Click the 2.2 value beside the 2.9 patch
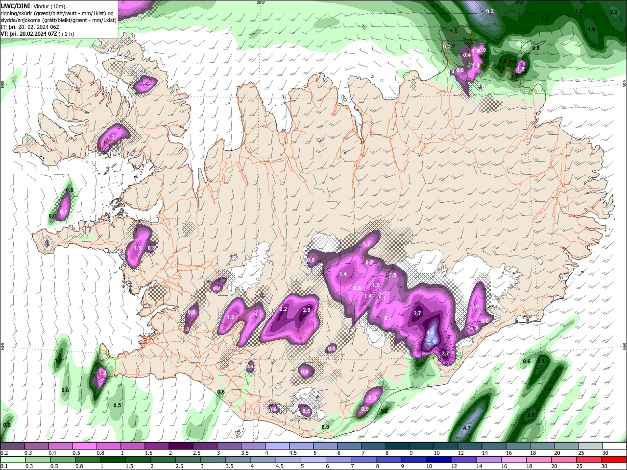627x470 pixels. coord(283,309)
